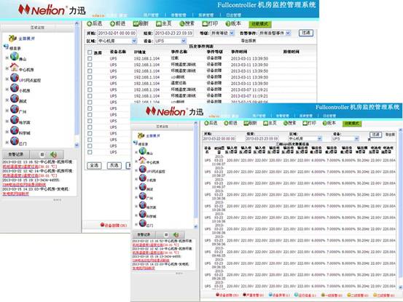Check the box for the 温度过高 event row
The width and height of the screenshot is (403, 302).
[90, 84]
